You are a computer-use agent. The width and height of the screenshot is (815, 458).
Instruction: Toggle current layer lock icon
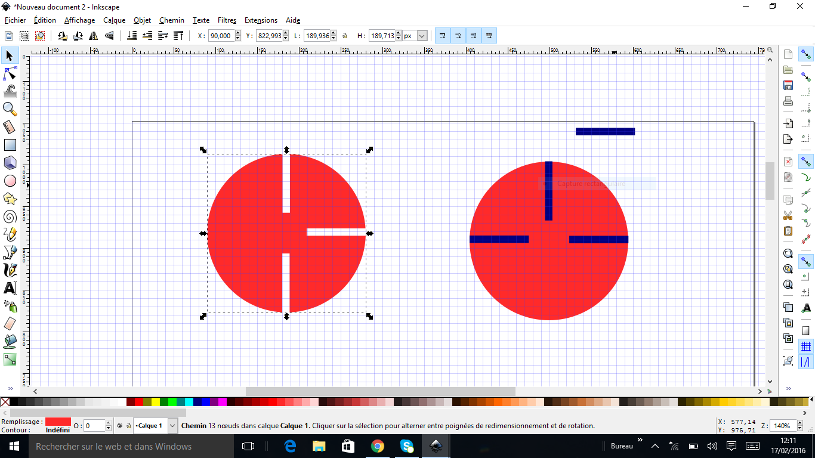[x=128, y=426]
